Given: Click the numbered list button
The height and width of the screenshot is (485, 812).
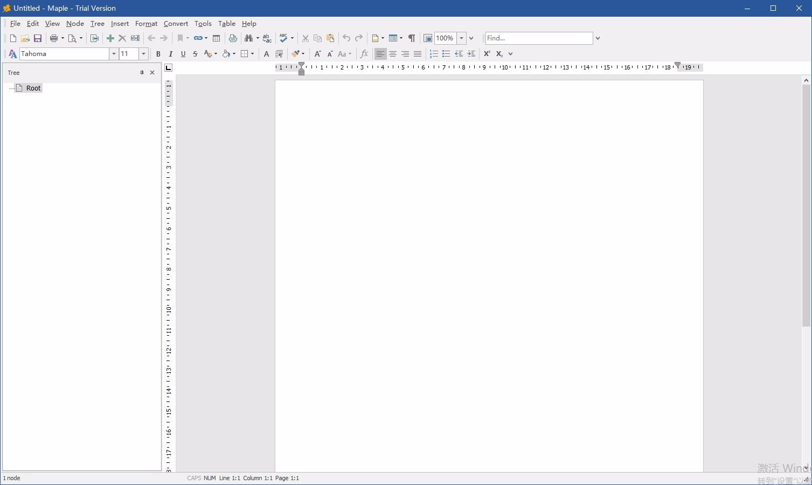Looking at the screenshot, I should 434,54.
